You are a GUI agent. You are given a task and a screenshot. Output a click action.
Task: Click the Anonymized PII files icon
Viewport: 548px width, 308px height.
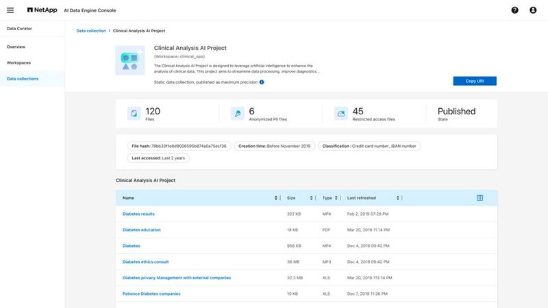tap(237, 114)
